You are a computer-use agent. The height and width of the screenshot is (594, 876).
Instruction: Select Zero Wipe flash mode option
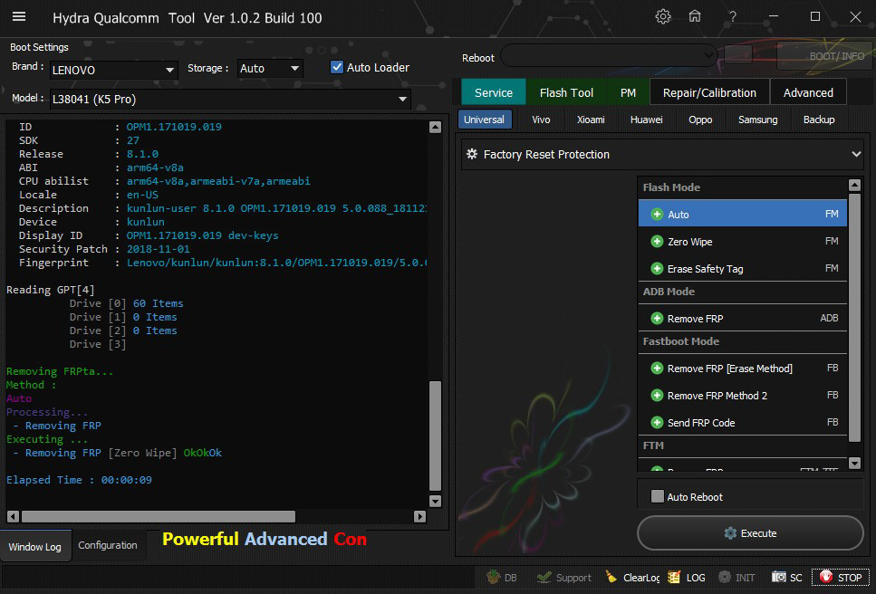(x=689, y=242)
